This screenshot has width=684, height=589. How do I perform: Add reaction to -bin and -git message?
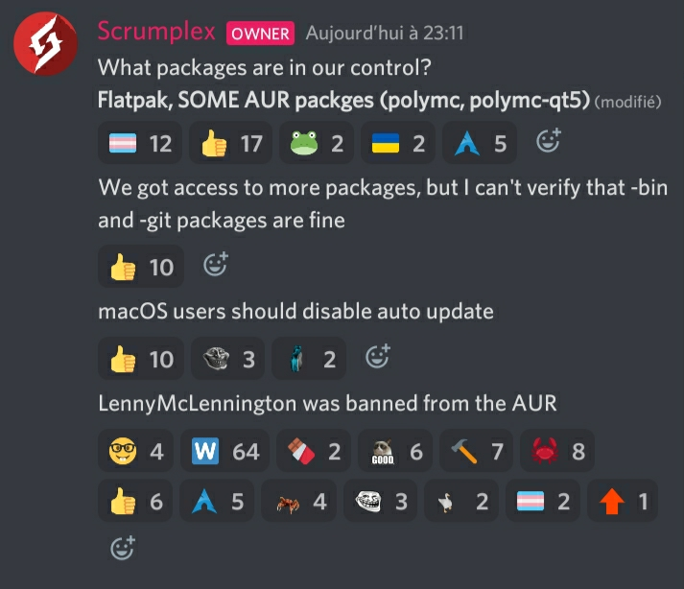coord(216,265)
